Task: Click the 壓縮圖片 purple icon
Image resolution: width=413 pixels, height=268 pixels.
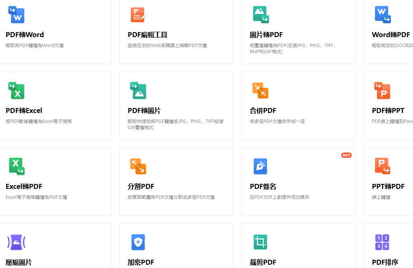Action: pyautogui.click(x=16, y=242)
